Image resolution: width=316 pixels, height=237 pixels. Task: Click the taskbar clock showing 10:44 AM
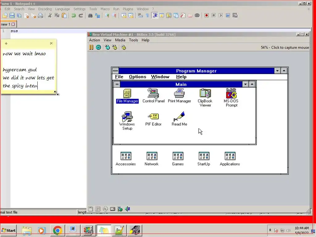pos(302,230)
